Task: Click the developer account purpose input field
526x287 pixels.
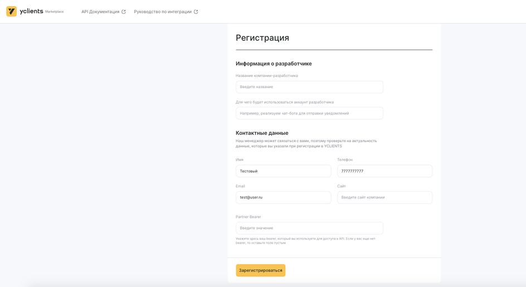Action: click(x=309, y=113)
